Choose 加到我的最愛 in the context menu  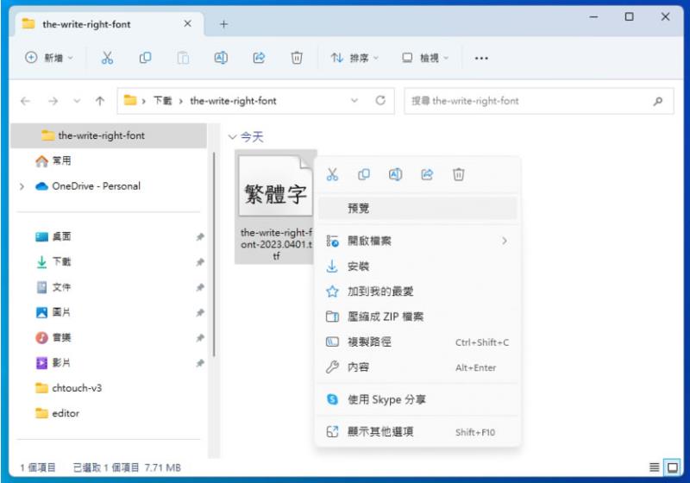[417, 292]
